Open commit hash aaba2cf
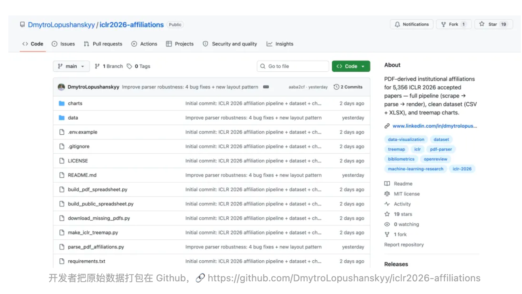This screenshot has height=294, width=522. click(297, 87)
